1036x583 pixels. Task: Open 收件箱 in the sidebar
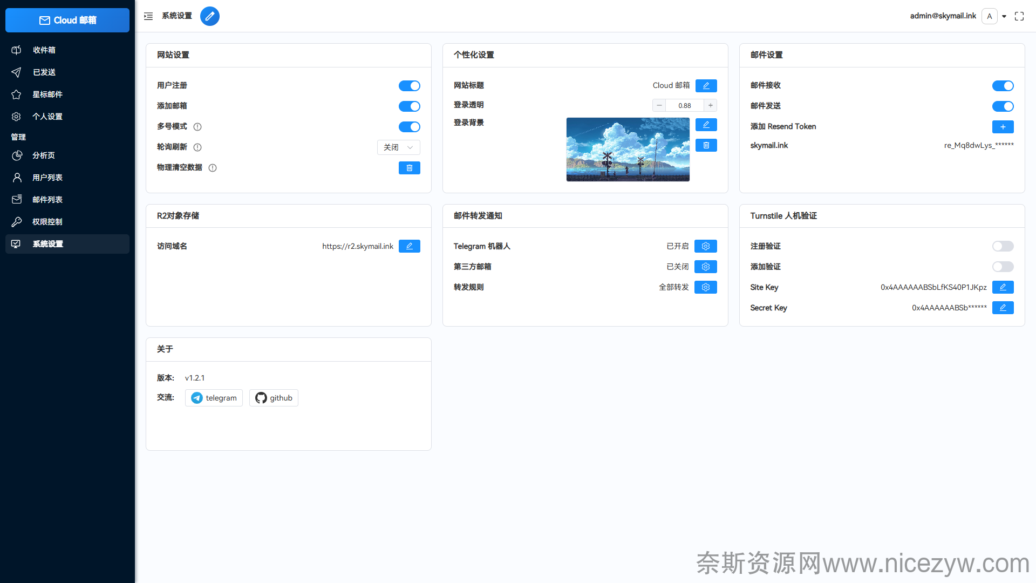[x=44, y=50]
